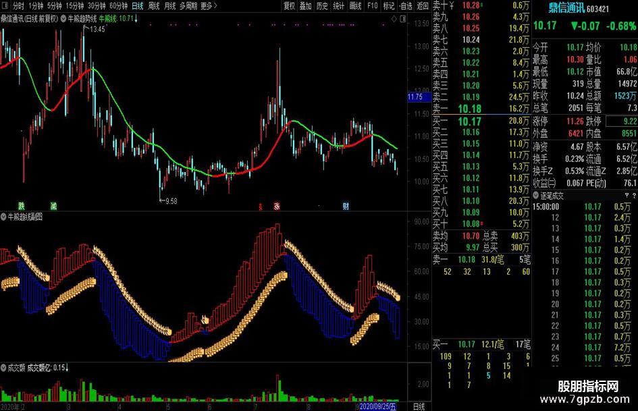Image resolution: width=638 pixels, height=411 pixels.
Task: Click the 叠加 overlay button
Action: [x=306, y=5]
